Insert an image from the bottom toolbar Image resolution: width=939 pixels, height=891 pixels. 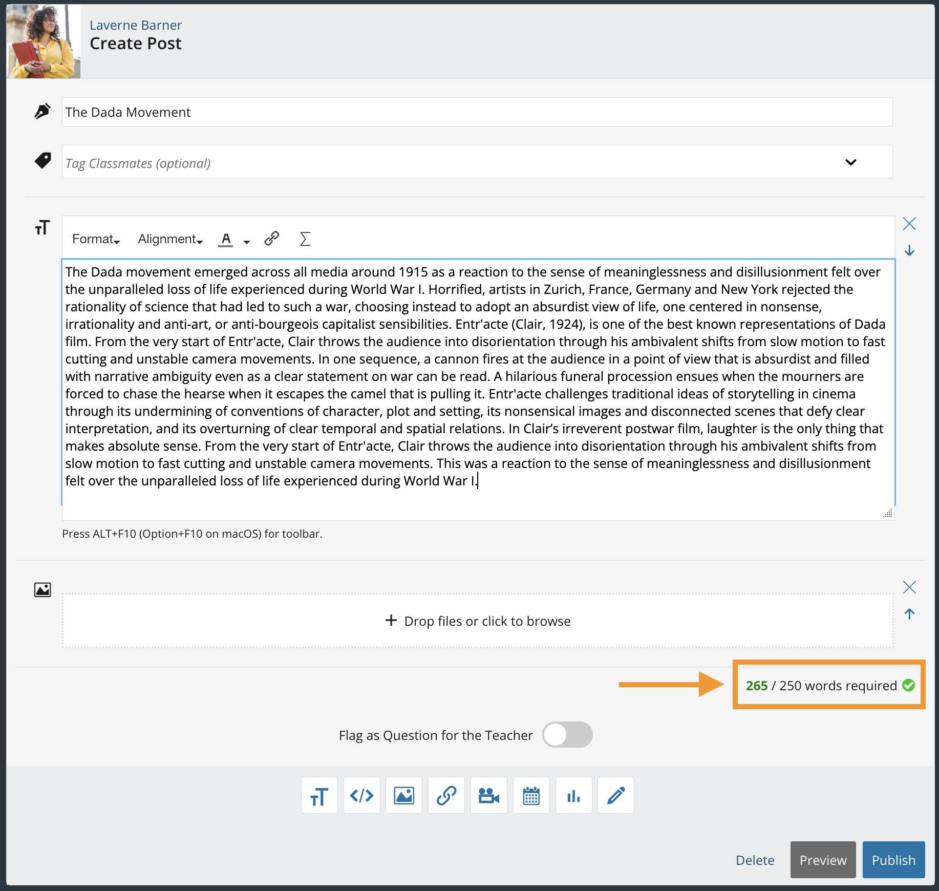[403, 795]
